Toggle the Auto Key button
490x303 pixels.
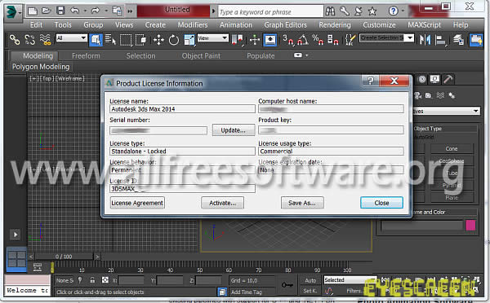tap(310, 280)
